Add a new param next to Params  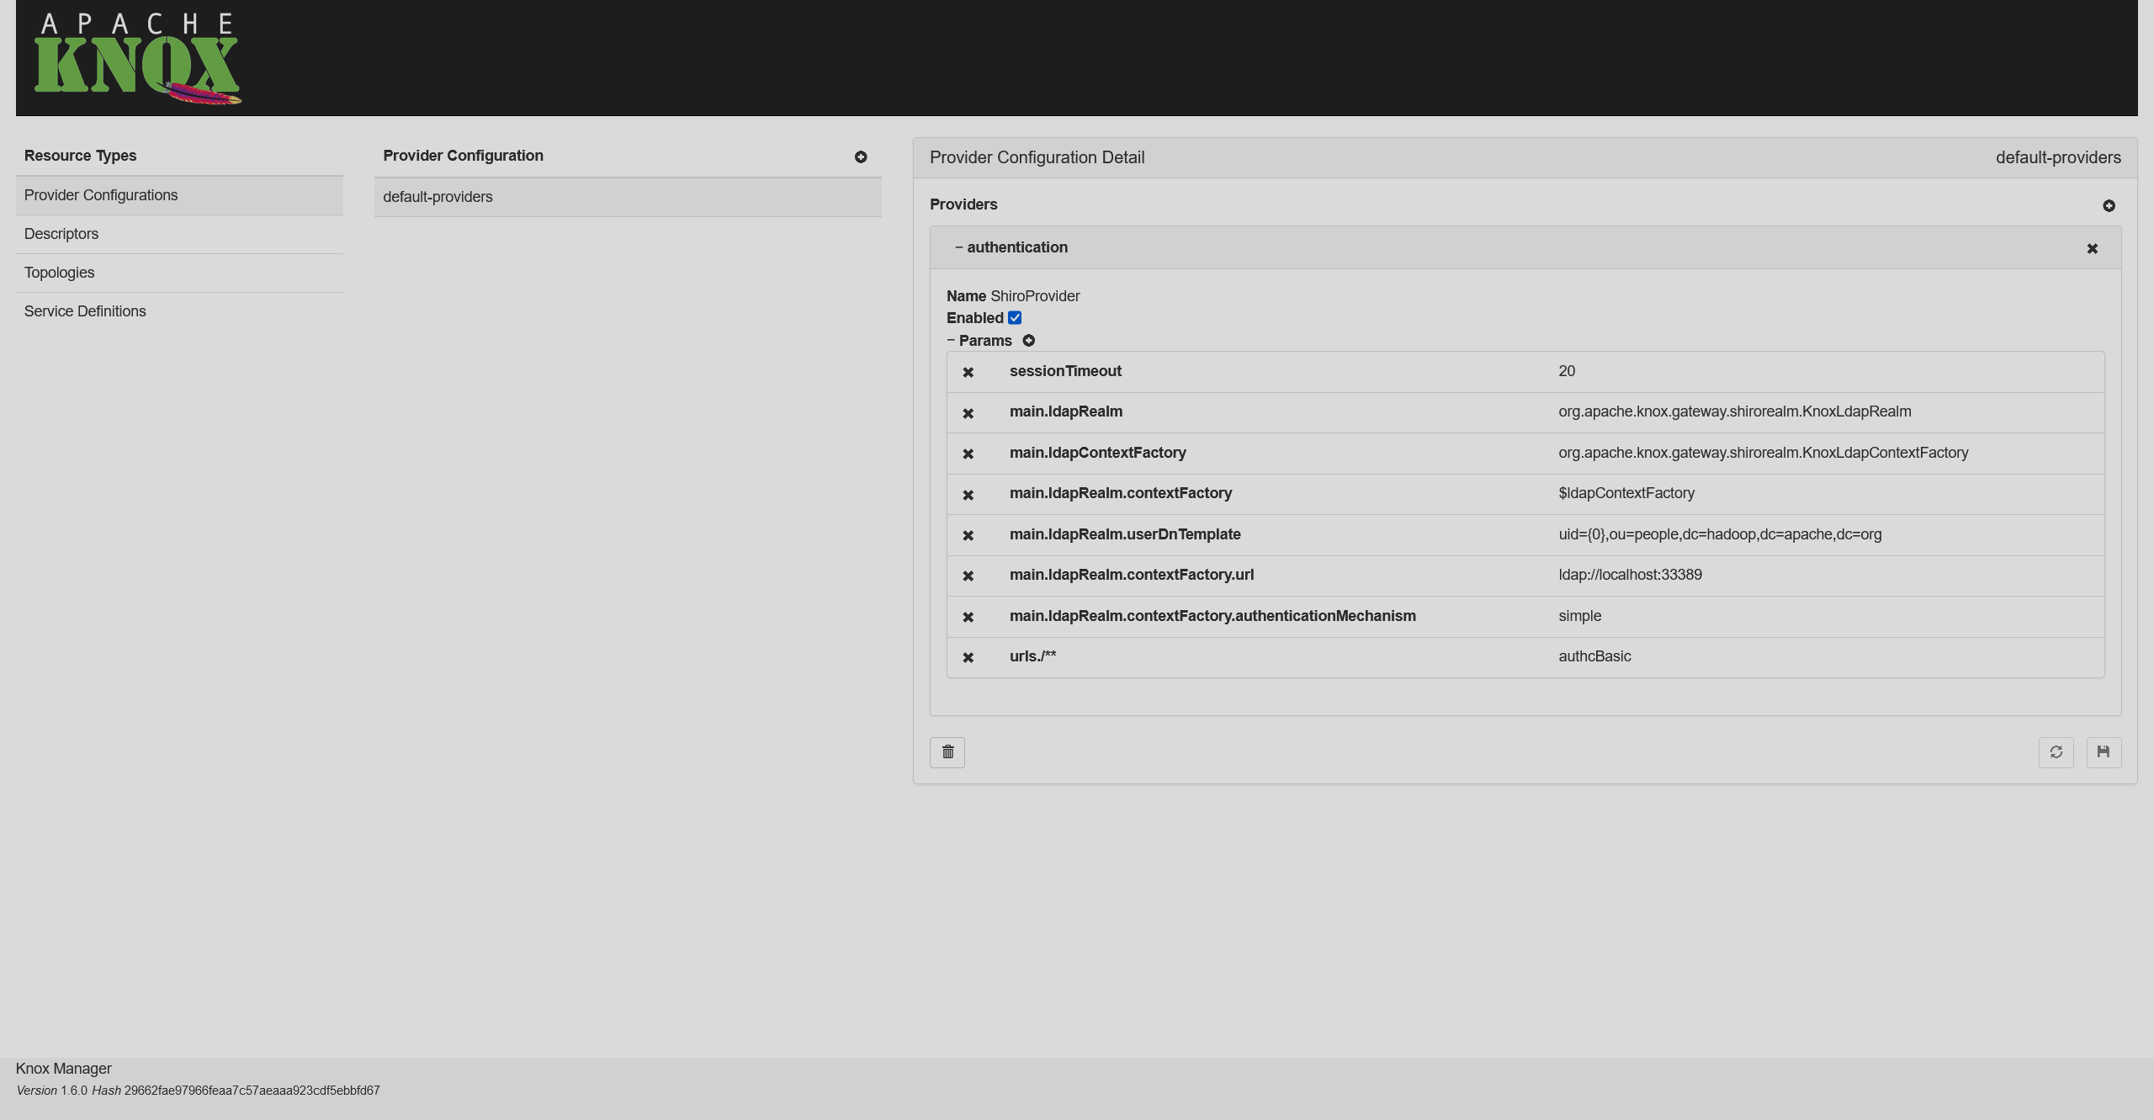[1028, 341]
